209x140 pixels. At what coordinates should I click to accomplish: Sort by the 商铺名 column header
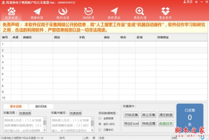pyautogui.click(x=37, y=37)
